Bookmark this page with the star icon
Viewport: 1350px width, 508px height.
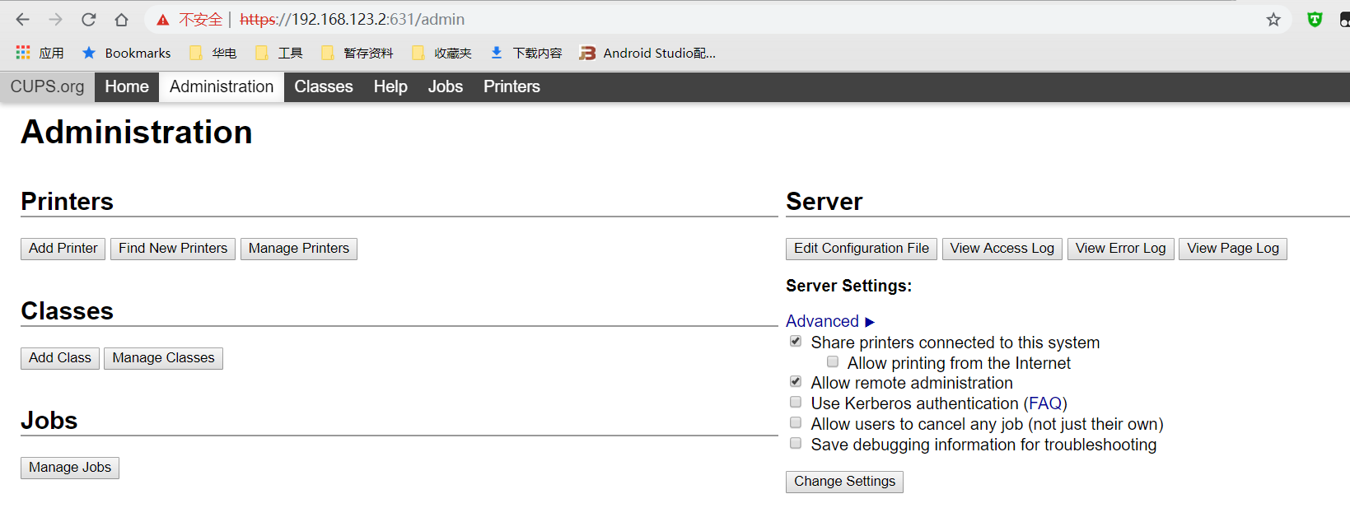click(x=1273, y=19)
